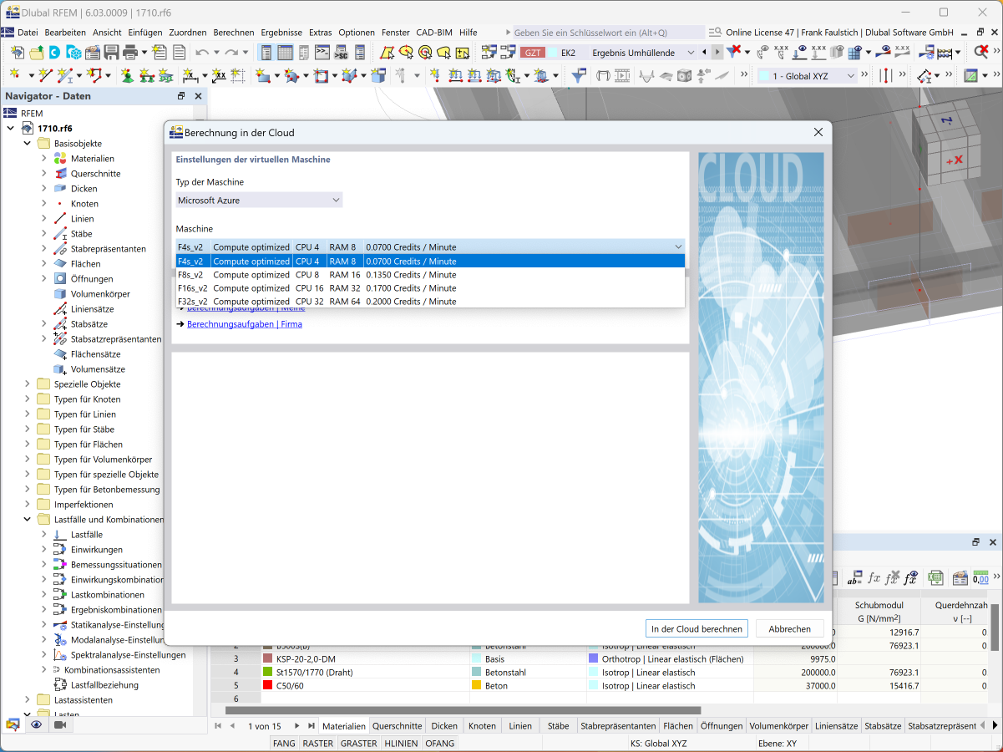Image resolution: width=1003 pixels, height=752 pixels.
Task: Go to next table page arrow
Action: tap(298, 726)
